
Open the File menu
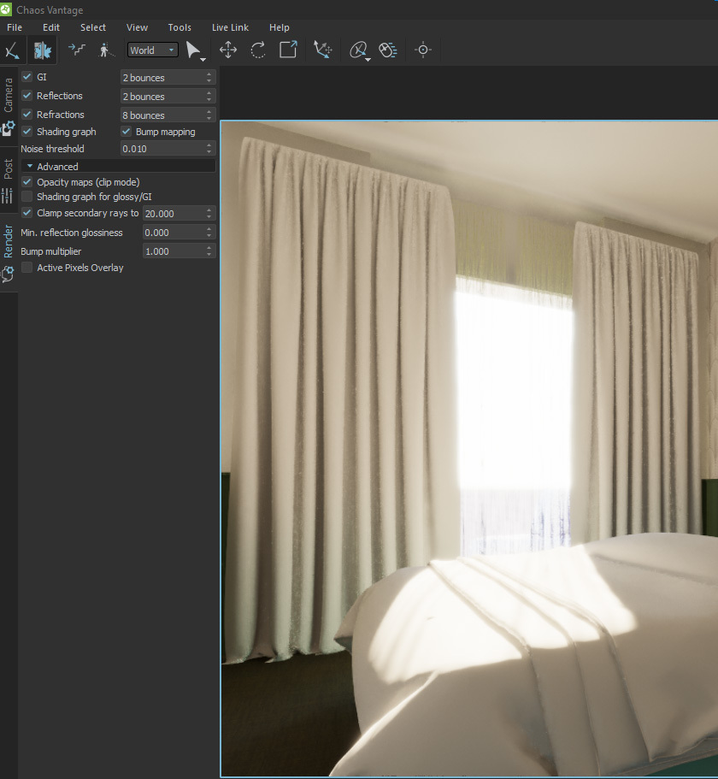coord(15,27)
